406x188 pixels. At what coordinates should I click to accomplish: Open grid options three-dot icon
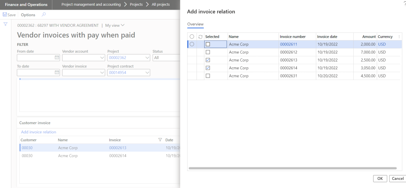click(399, 36)
